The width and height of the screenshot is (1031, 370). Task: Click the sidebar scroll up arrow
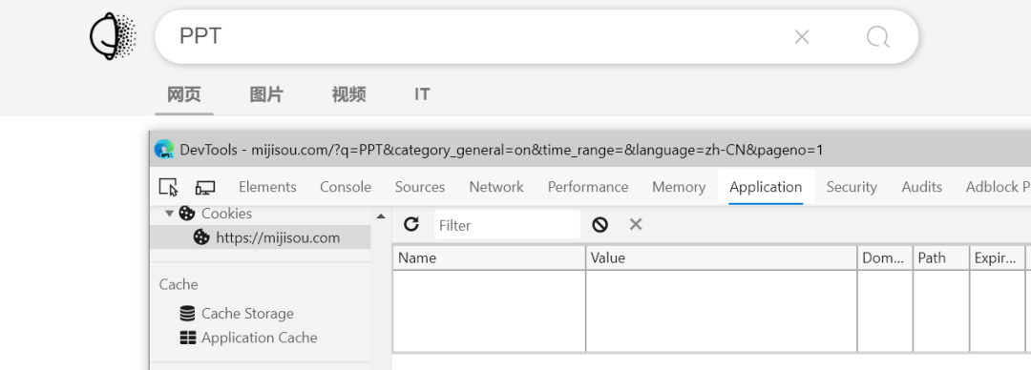click(381, 216)
